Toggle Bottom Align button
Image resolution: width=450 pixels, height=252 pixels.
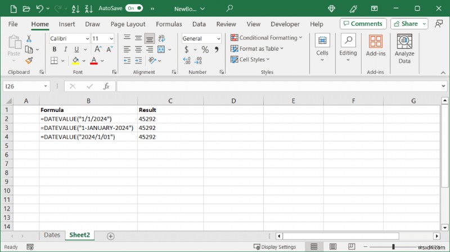coord(150,38)
